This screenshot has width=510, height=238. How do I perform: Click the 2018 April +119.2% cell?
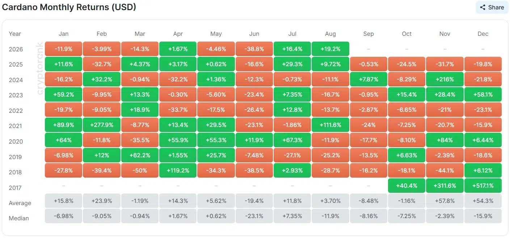coord(178,170)
